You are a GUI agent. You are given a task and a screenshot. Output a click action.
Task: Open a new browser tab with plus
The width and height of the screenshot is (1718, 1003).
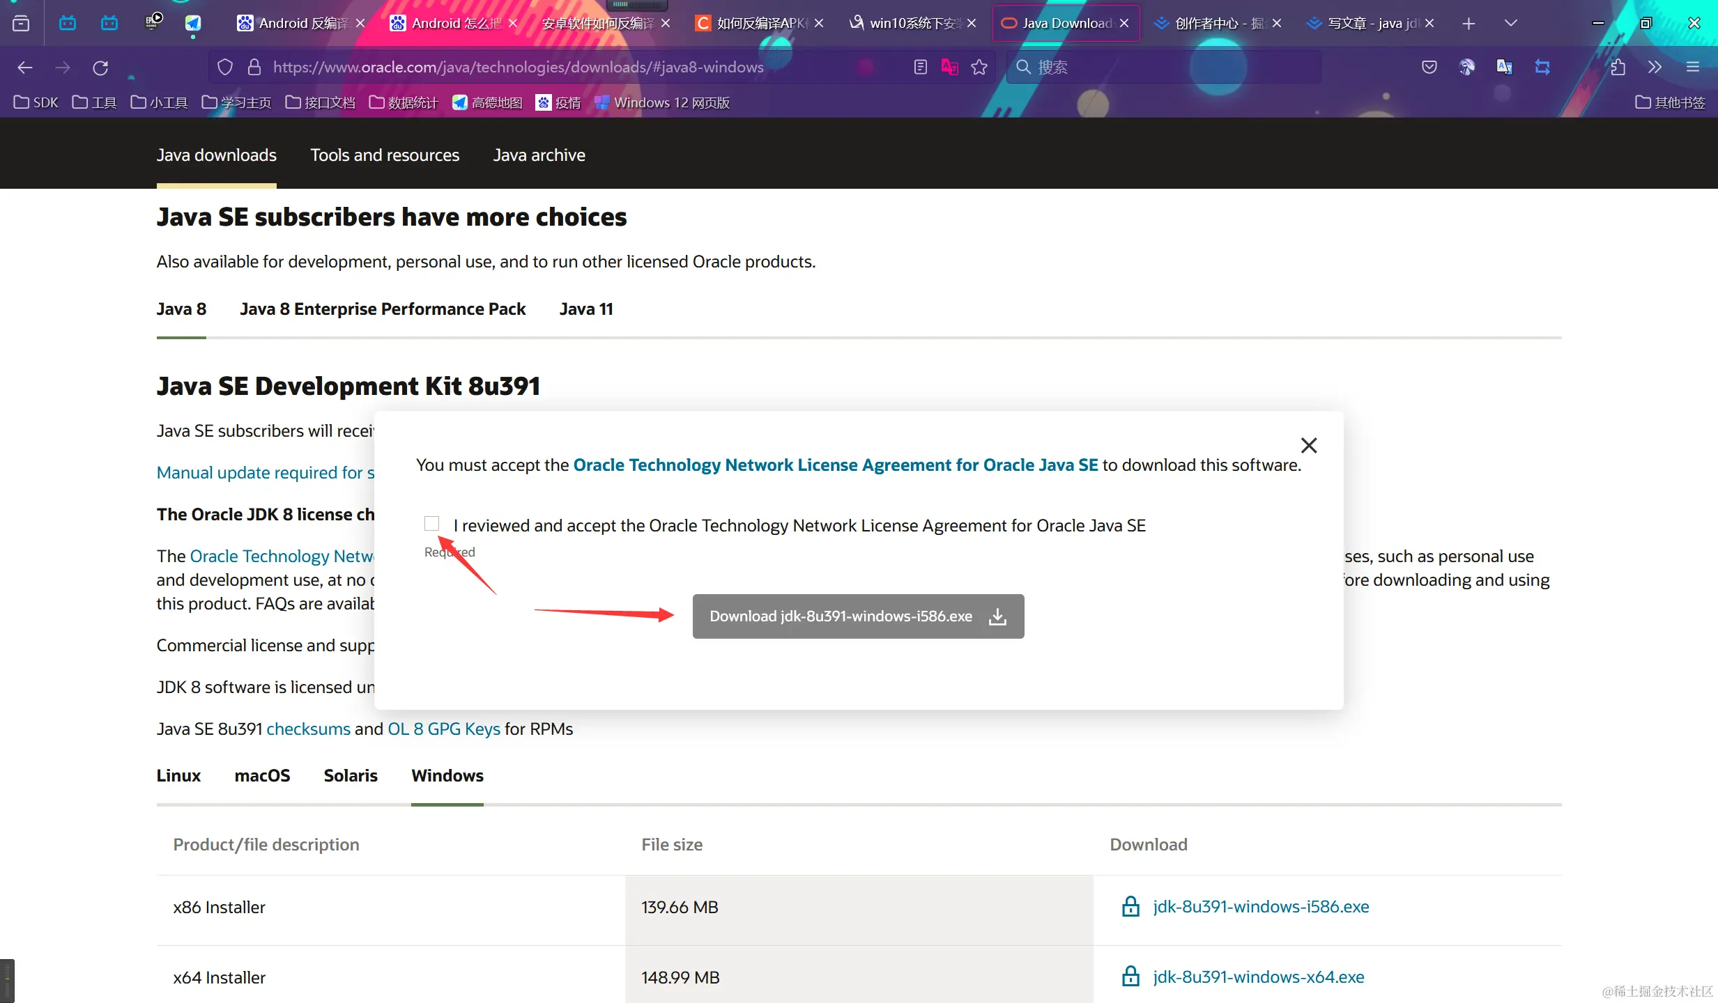[x=1468, y=24]
